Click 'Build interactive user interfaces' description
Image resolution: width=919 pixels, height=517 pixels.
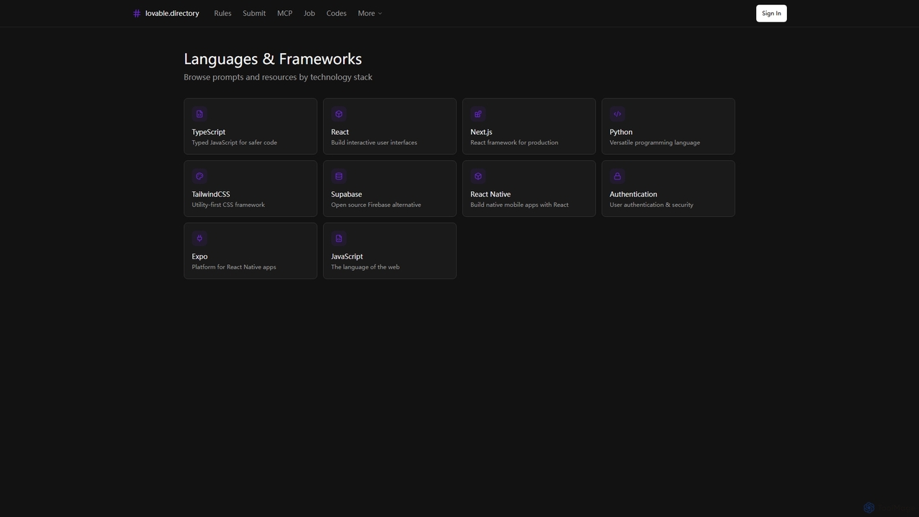374,143
